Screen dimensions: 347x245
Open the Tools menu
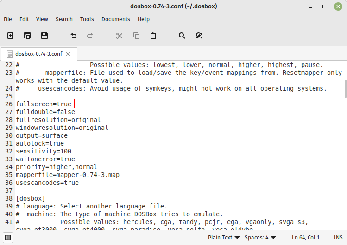(87, 19)
